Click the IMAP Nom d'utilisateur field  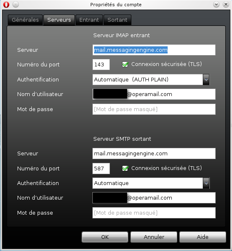154,94
